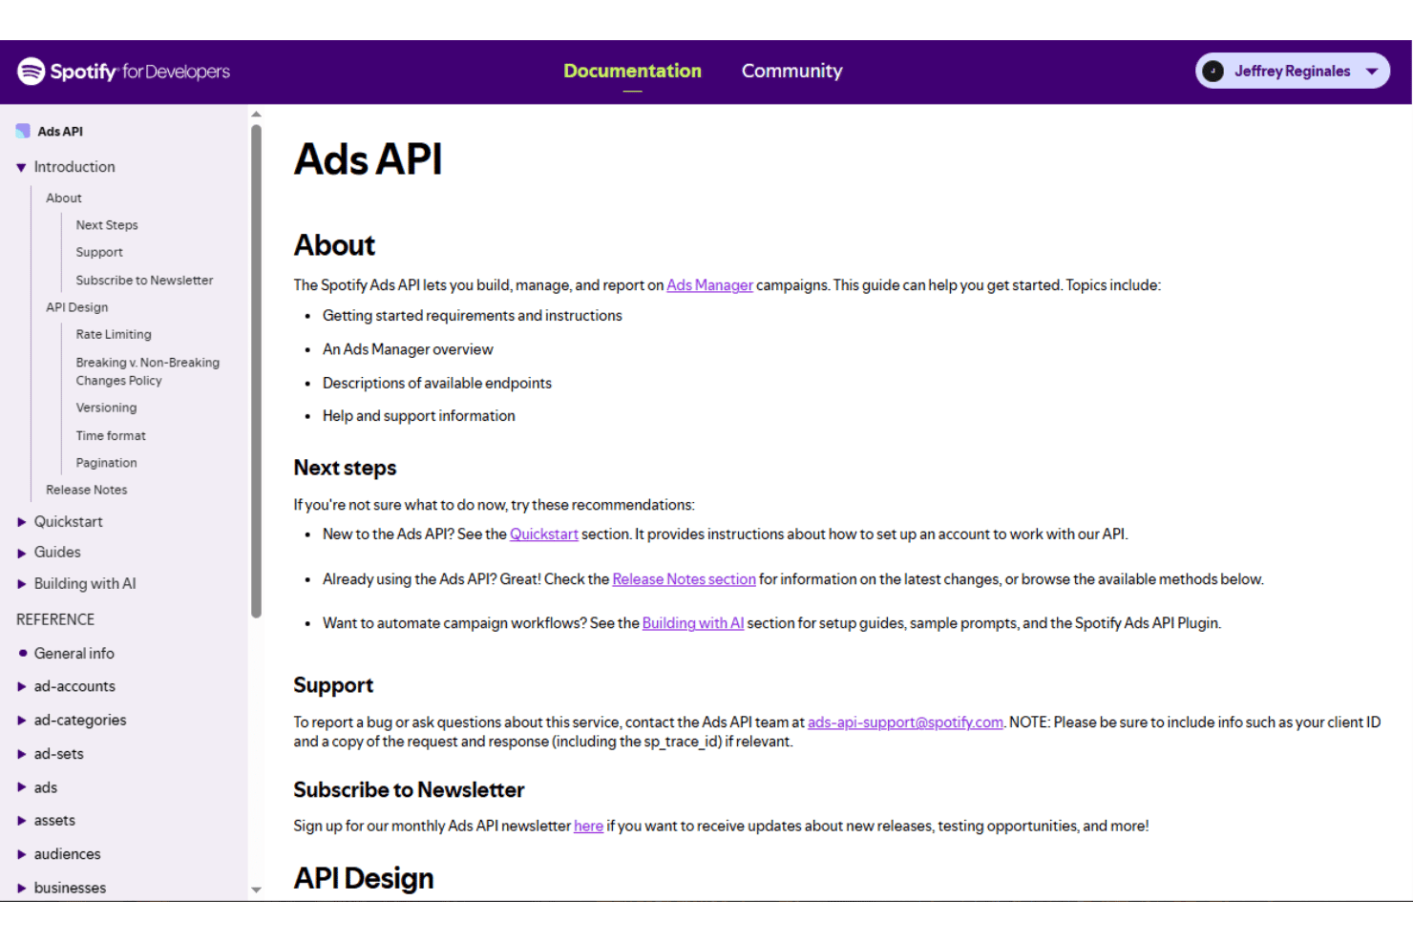Select General info reference item
This screenshot has width=1413, height=942.
74,654
